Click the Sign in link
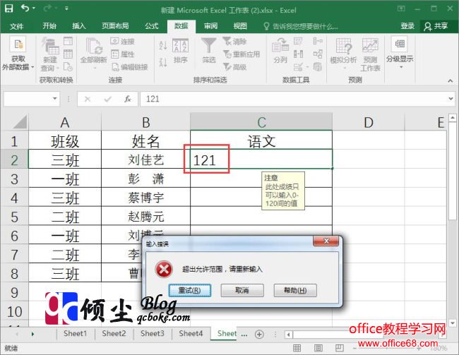This screenshot has width=459, height=355. point(407,26)
